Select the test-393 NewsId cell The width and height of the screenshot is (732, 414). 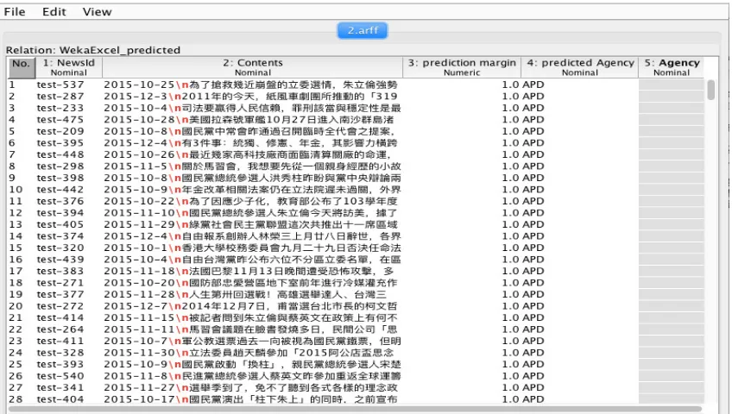click(x=69, y=365)
